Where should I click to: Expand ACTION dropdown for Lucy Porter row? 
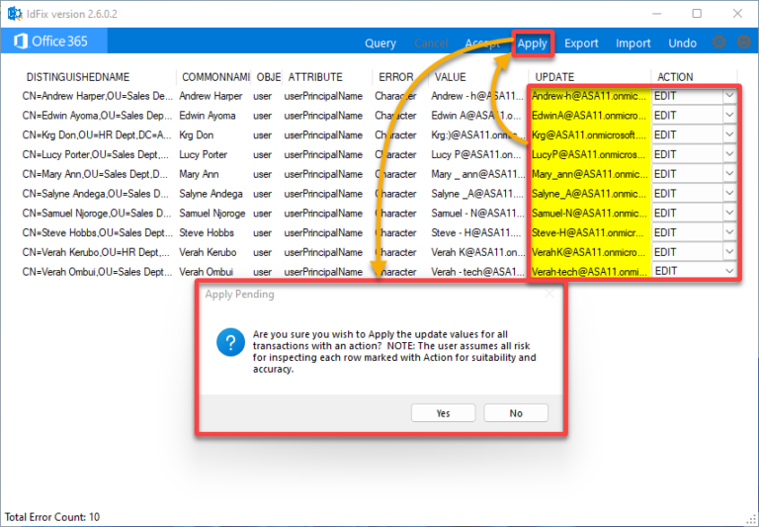click(729, 154)
